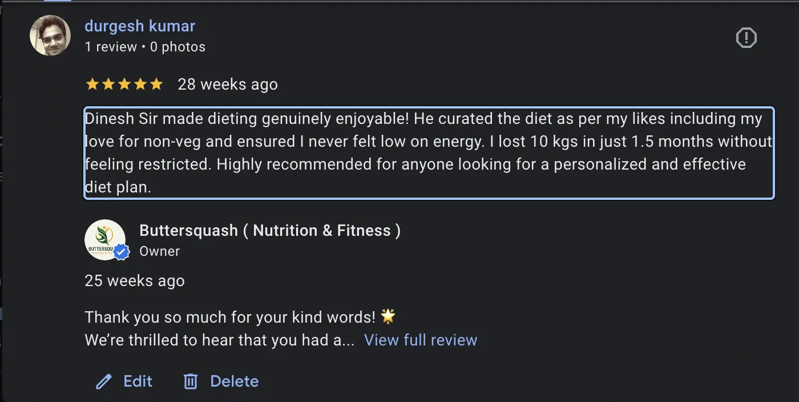Click the "25 weeks ago" reply timestamp
The height and width of the screenshot is (402, 799).
pyautogui.click(x=135, y=281)
